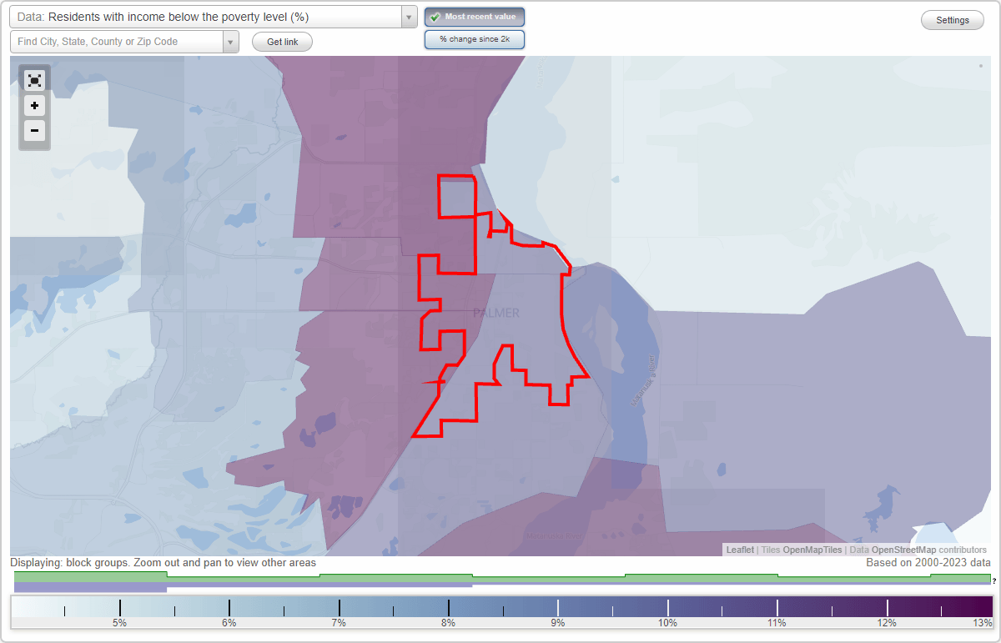The image size is (1001, 643).
Task: Click the Find City, State, County field
Action: [x=117, y=42]
